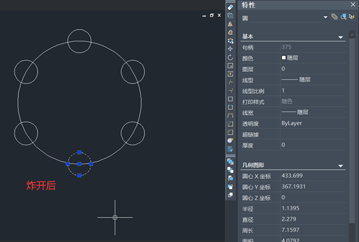Click the last draw order toolbar icon
The width and height of the screenshot is (359, 242).
click(230, 195)
